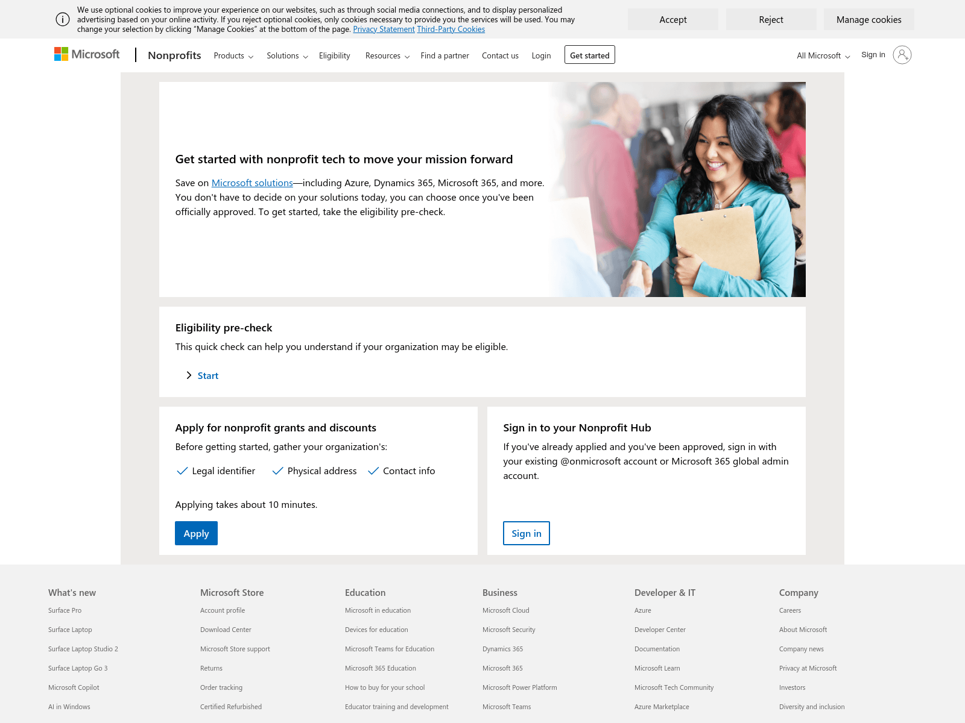Open Returns footer link

pos(211,668)
